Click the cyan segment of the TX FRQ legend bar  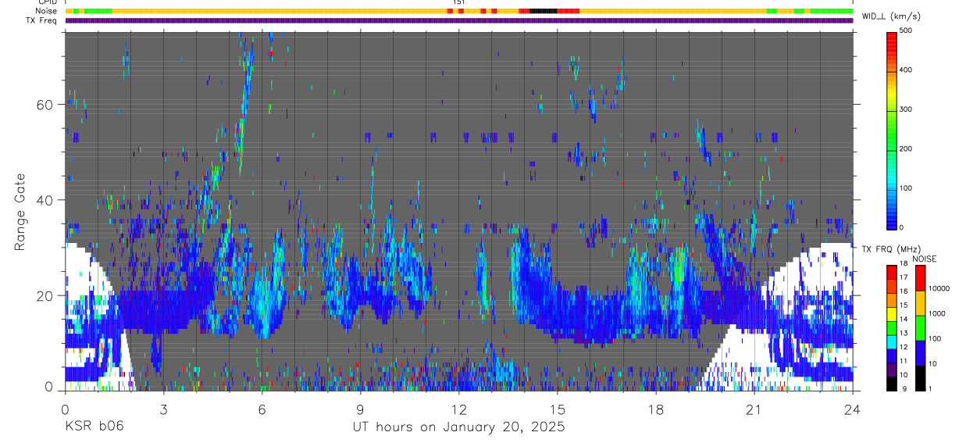pyautogui.click(x=892, y=343)
